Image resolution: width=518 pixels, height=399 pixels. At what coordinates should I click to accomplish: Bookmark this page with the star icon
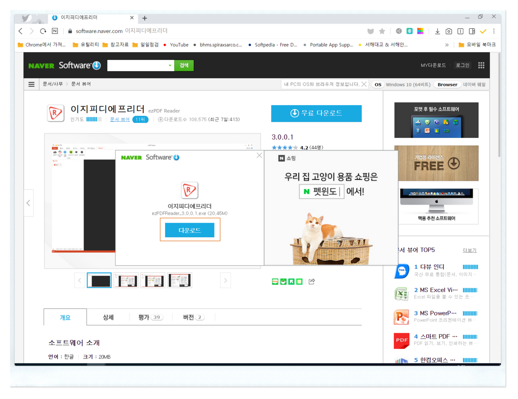click(382, 31)
